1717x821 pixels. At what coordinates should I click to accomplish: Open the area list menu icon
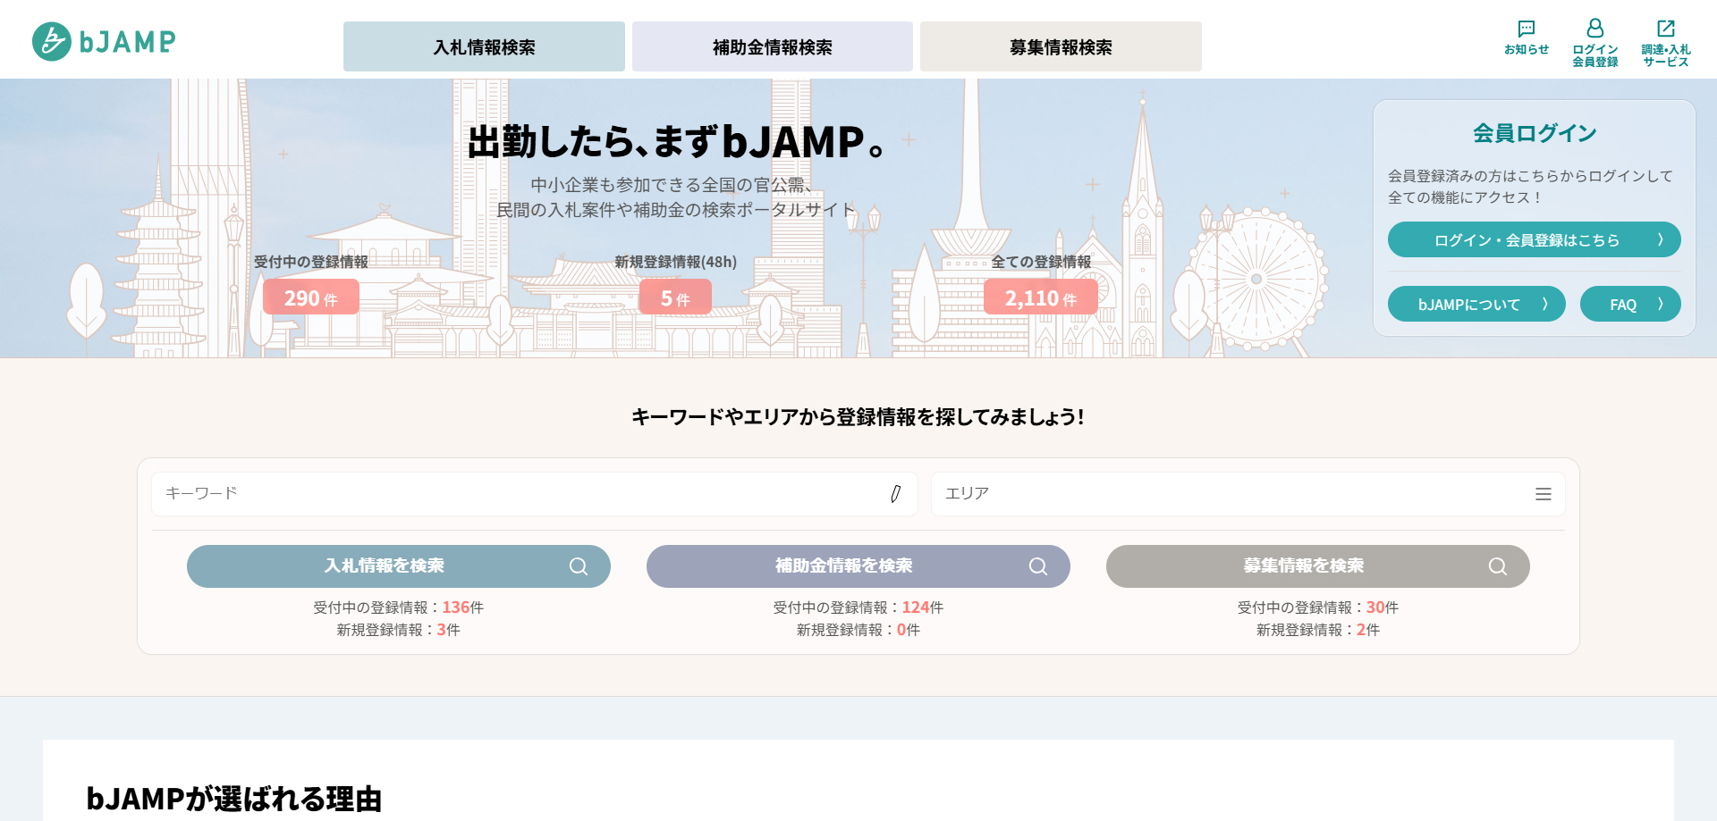click(1543, 494)
